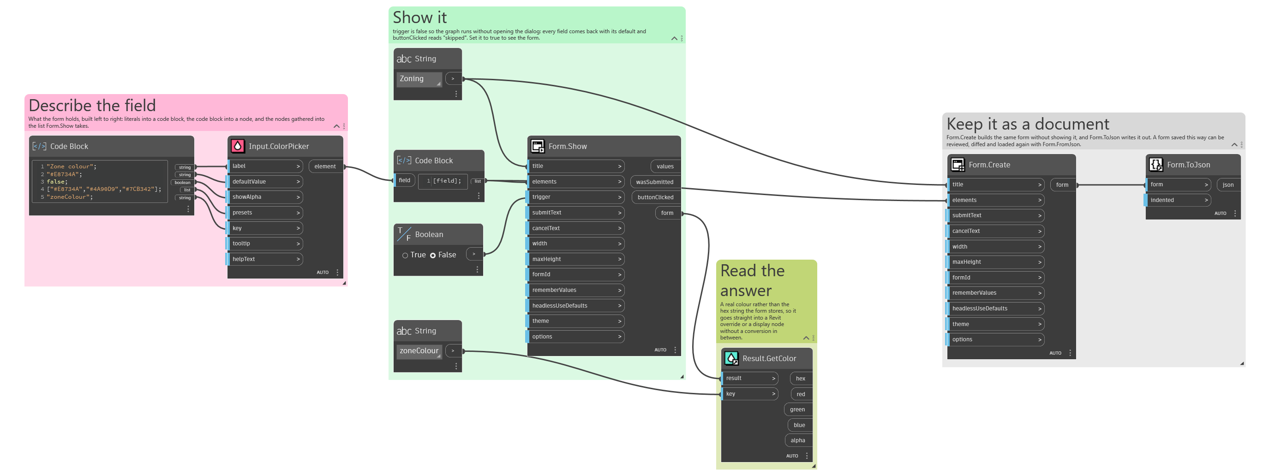Click the Form.ToJson braces icon

click(x=1155, y=164)
